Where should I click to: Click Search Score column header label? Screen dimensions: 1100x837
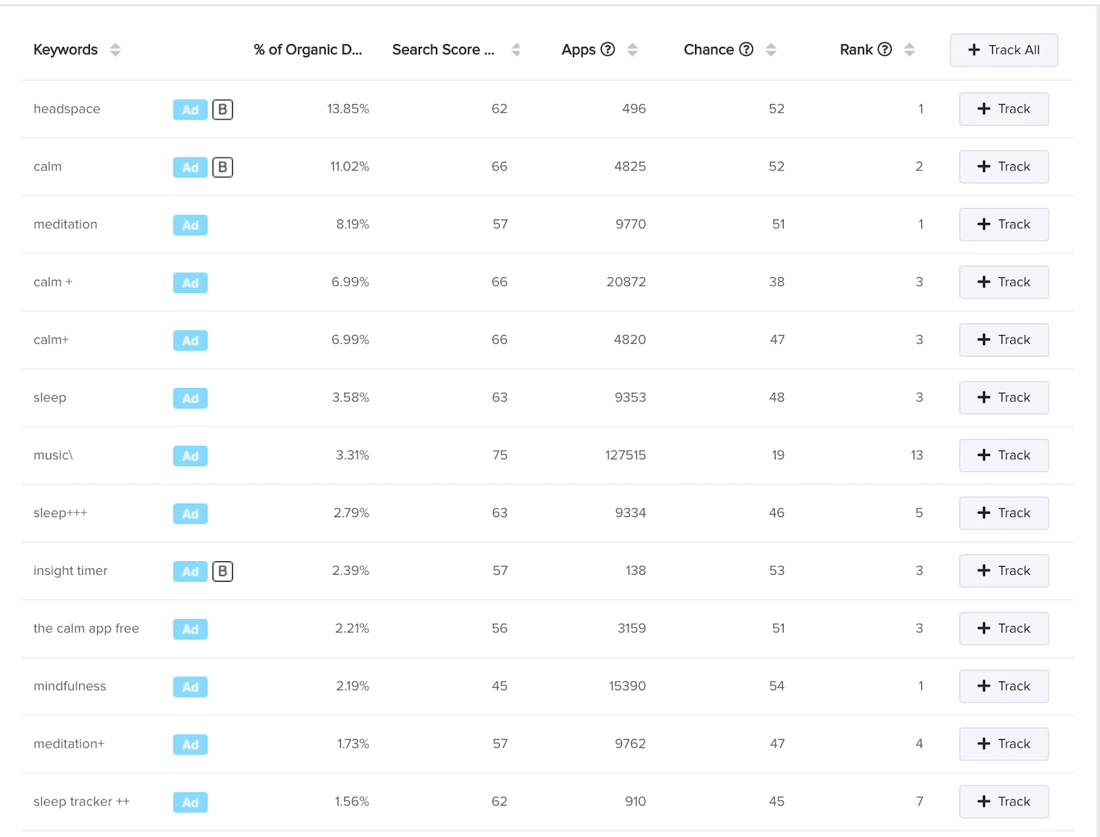[x=443, y=50]
